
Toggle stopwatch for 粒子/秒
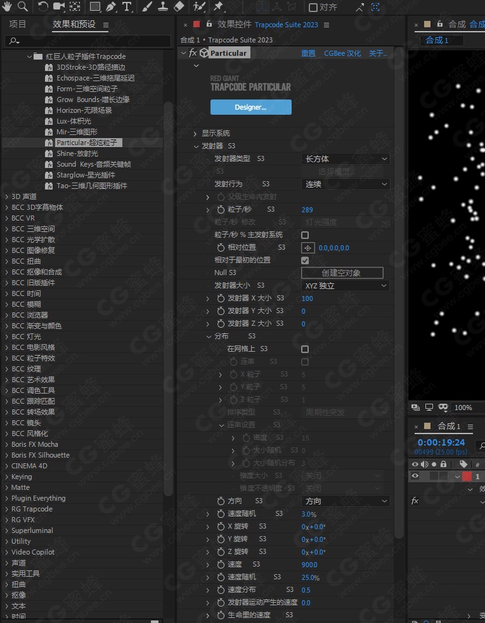pyautogui.click(x=221, y=209)
